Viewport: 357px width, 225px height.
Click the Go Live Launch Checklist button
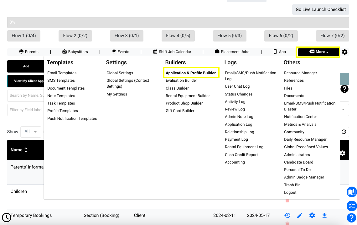click(320, 9)
